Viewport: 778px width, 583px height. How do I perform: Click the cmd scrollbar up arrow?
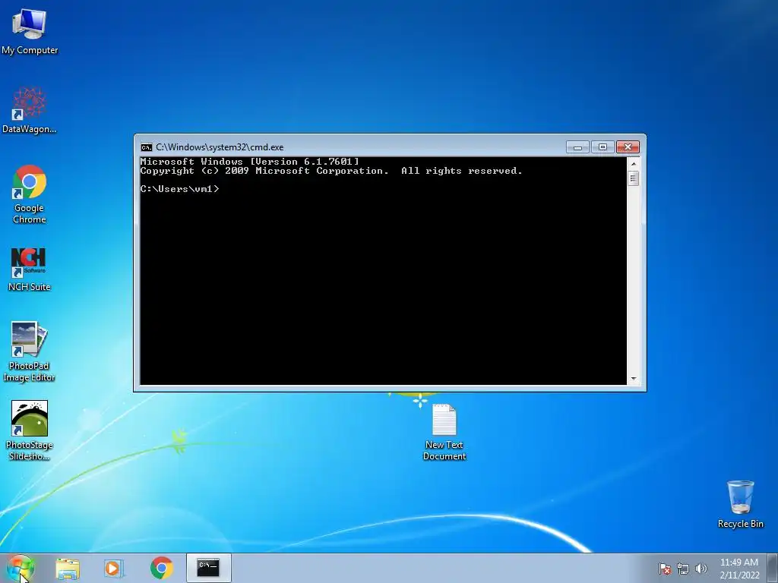[633, 164]
